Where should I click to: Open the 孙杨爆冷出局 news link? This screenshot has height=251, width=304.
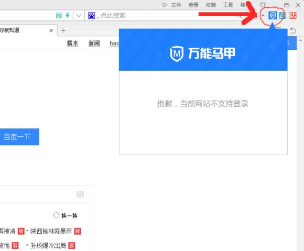coord(48,246)
